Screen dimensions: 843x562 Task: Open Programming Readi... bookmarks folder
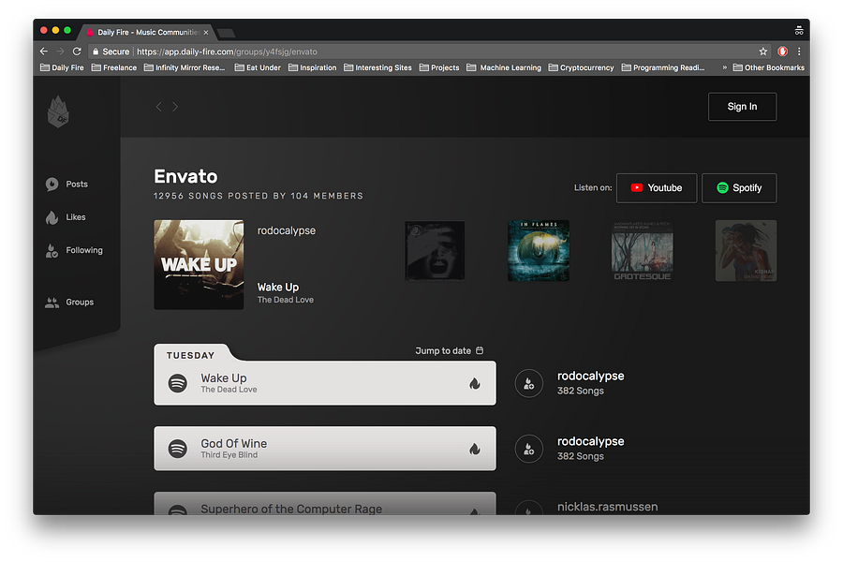(663, 67)
